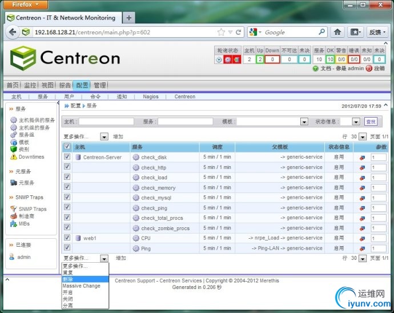Click the top 增加 link
The image size is (394, 313).
(118, 137)
